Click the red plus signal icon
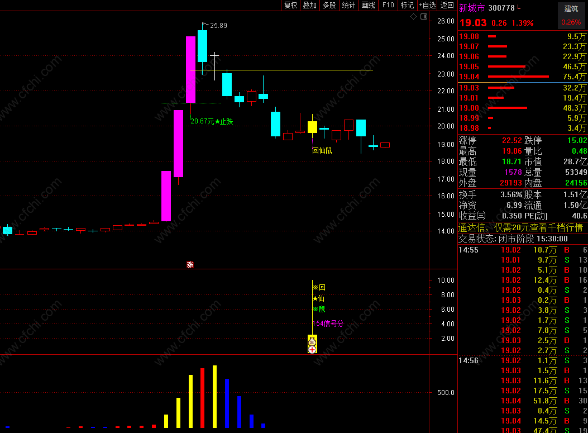 point(312,350)
